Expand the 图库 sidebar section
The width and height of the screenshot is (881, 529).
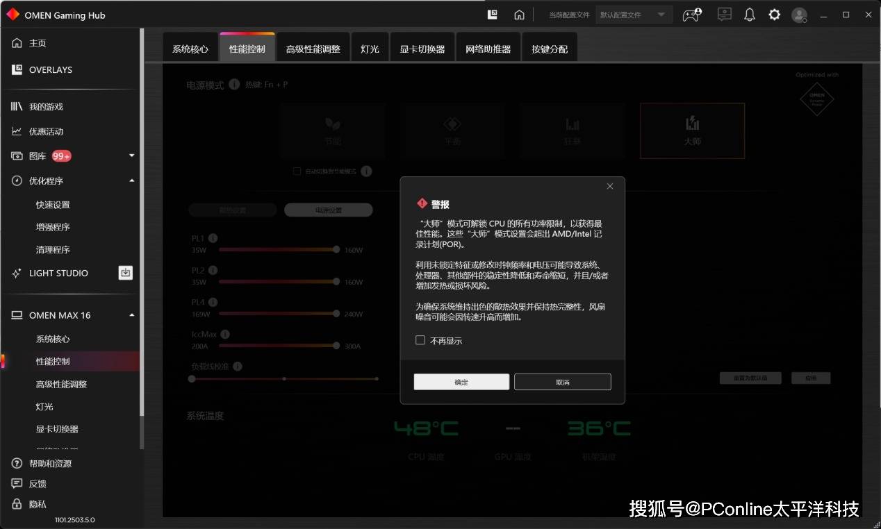(x=132, y=156)
